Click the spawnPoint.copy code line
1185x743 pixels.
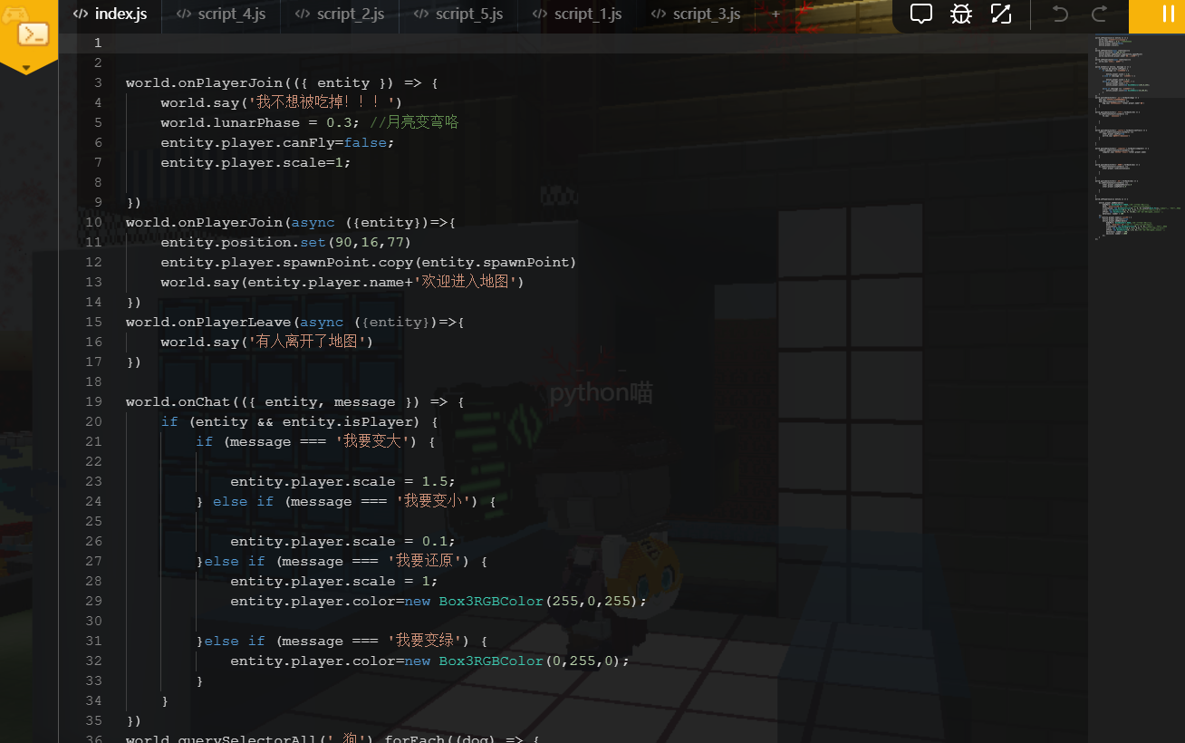pos(369,262)
